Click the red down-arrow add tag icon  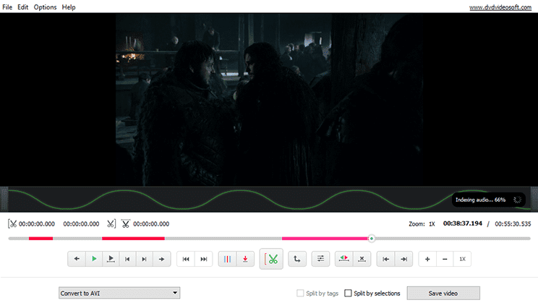245,259
